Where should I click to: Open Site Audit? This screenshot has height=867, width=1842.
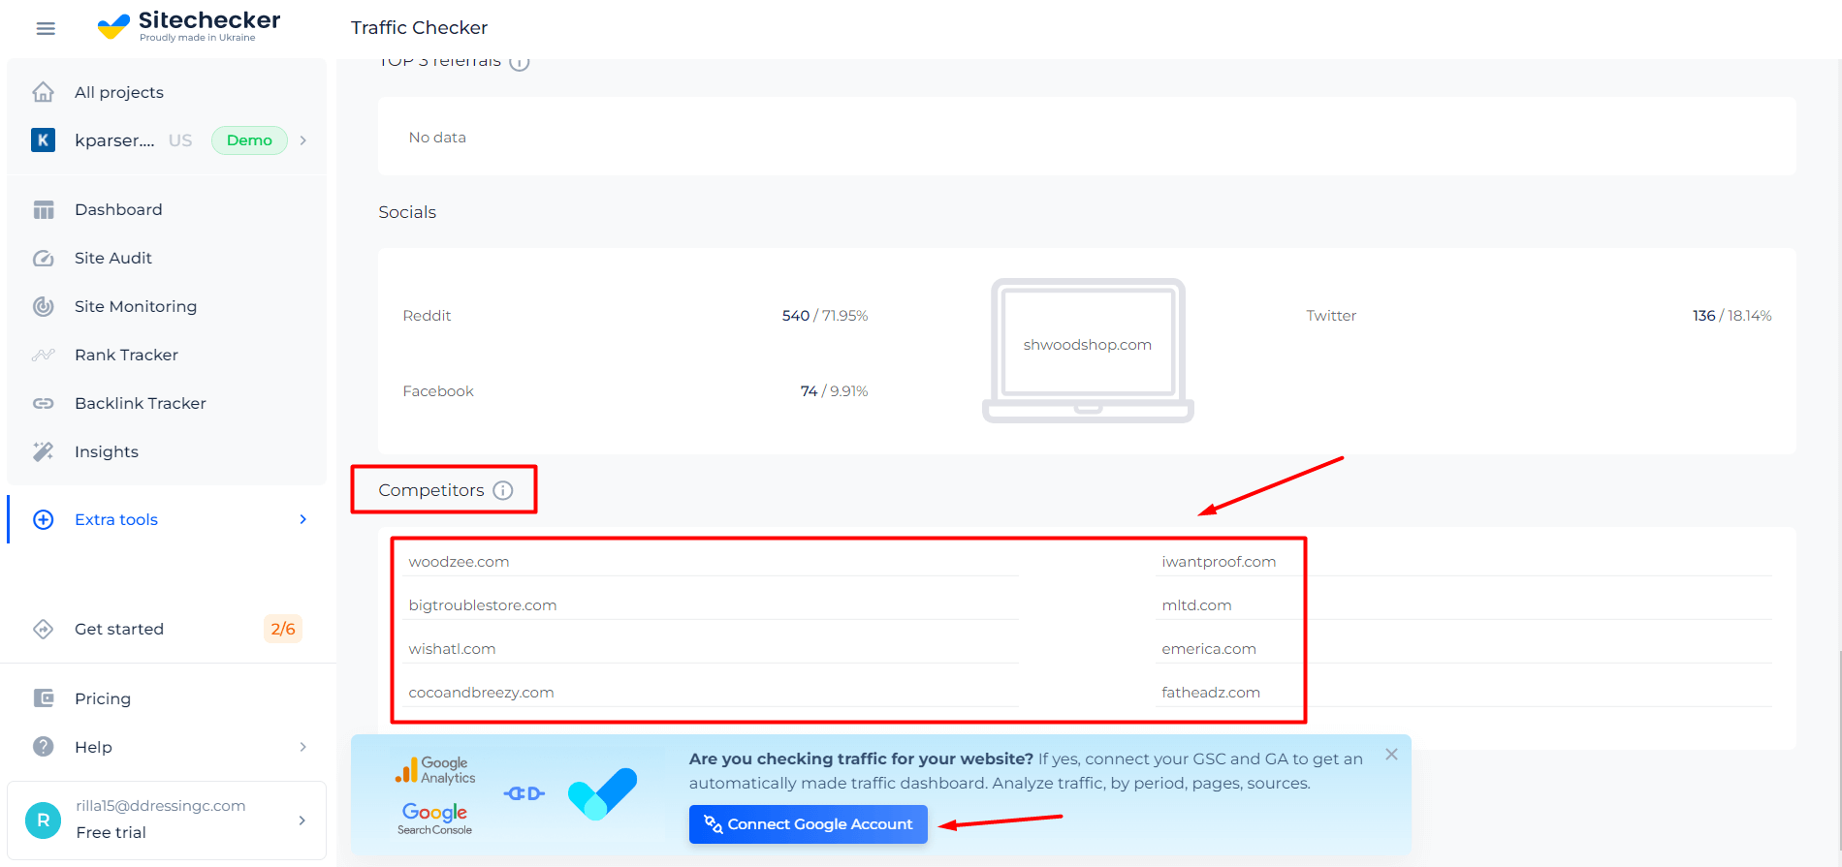[113, 259]
